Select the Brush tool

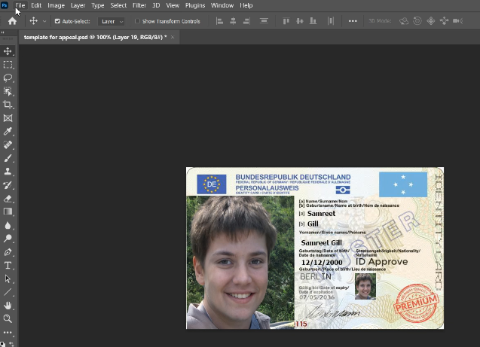(x=8, y=159)
